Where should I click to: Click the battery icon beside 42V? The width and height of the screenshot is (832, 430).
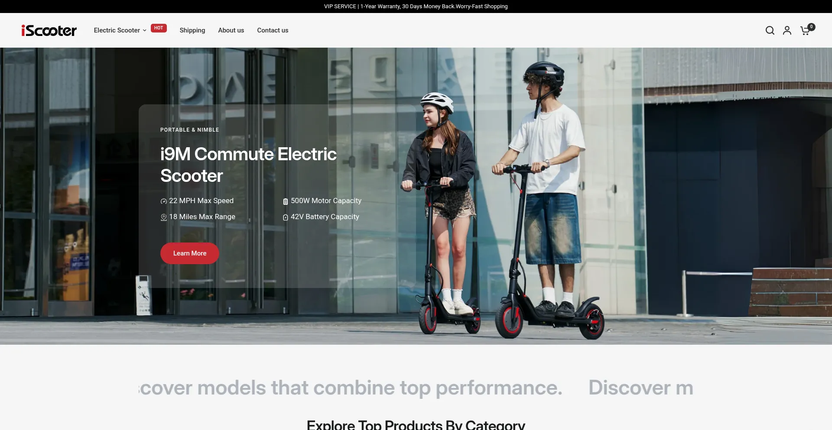(285, 217)
